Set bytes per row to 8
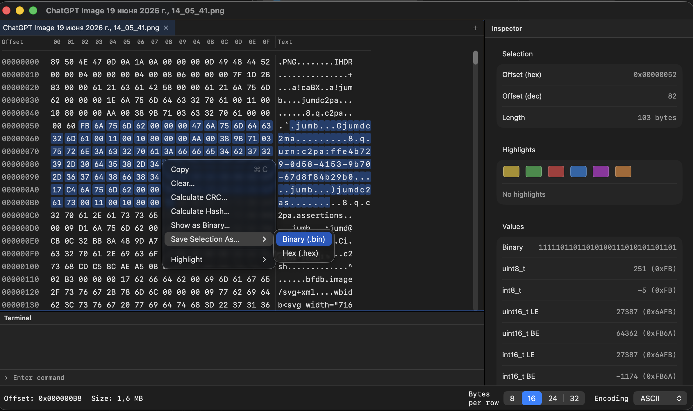Image resolution: width=693 pixels, height=411 pixels. (512, 398)
